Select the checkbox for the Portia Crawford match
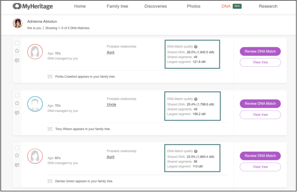The width and height of the screenshot is (298, 193). [x=17, y=43]
